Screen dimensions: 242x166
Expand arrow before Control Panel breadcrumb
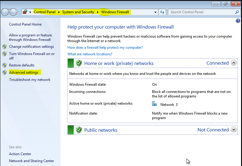click(30, 12)
